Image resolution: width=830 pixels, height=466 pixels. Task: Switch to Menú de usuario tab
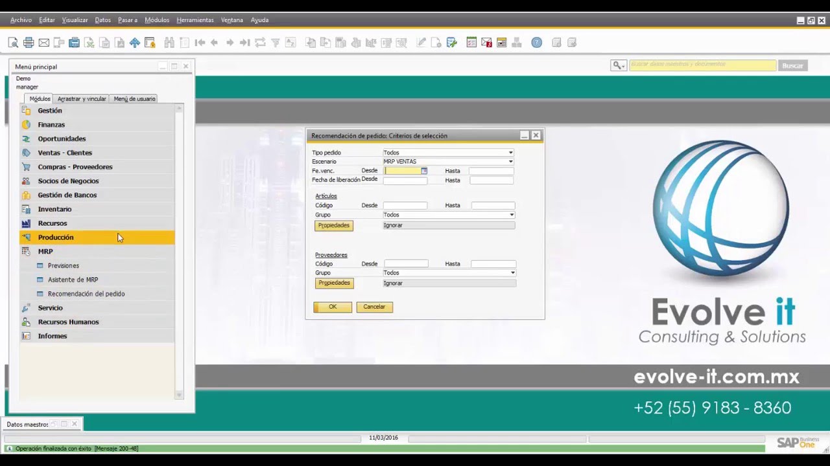tap(134, 99)
